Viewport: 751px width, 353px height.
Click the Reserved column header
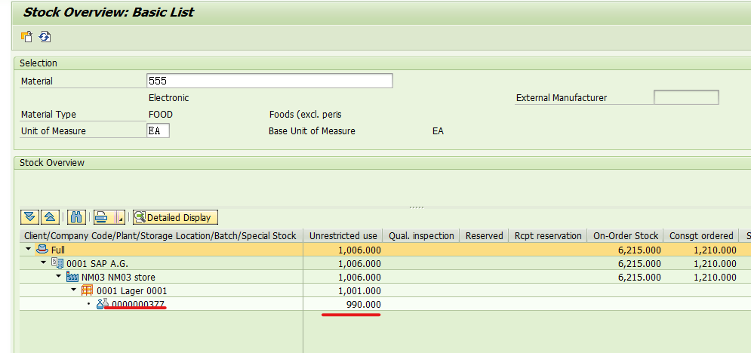(x=485, y=236)
